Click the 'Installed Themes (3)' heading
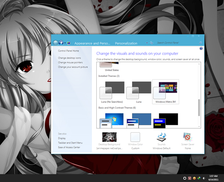This screenshot has width=224, height=182. click(x=109, y=76)
